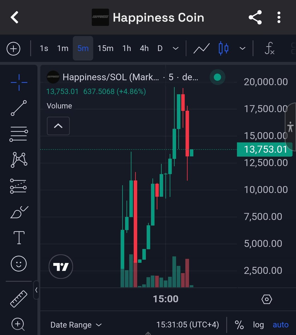Switch to line chart style
The height and width of the screenshot is (335, 296).
click(201, 49)
